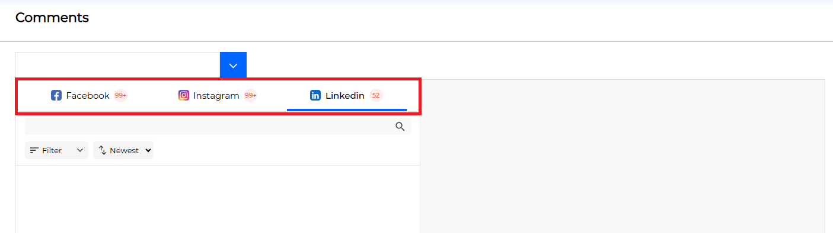Open the blue account selector dropdown arrow

(x=233, y=66)
